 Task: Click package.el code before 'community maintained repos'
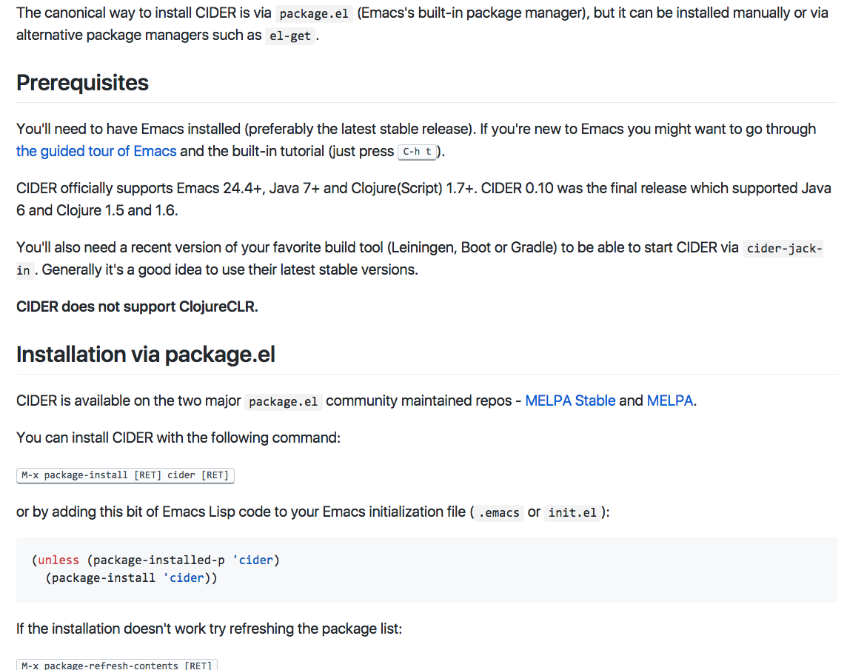(x=283, y=401)
